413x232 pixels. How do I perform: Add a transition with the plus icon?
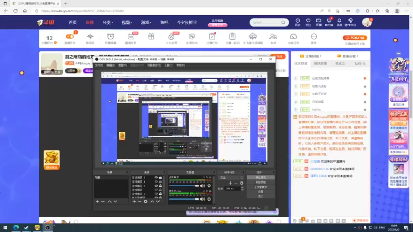(230, 183)
